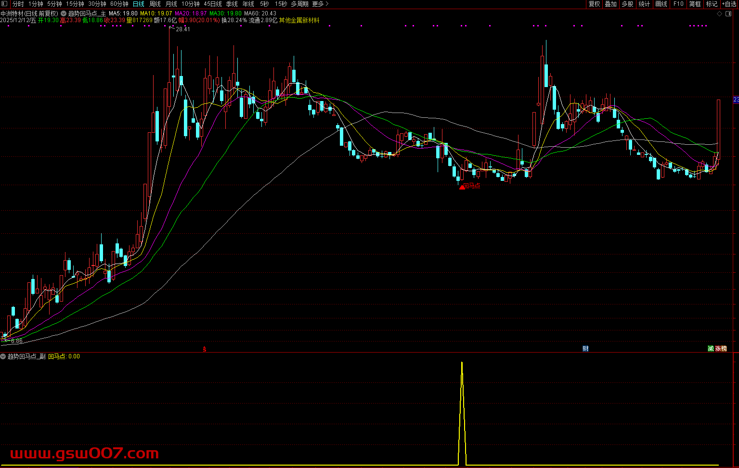
Task: Open the 画线 drawing tools
Action: tap(661, 4)
